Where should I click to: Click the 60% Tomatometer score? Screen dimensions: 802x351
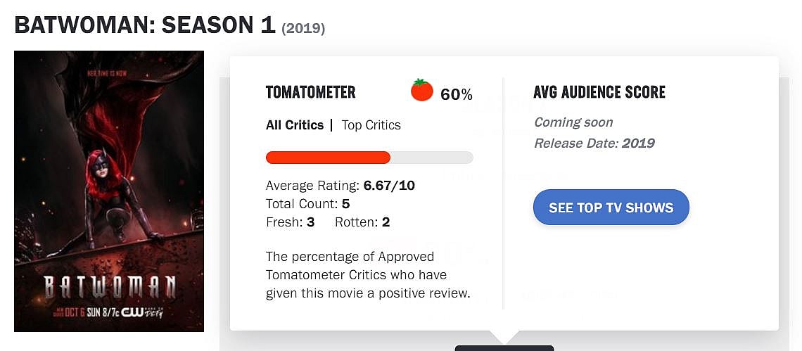point(457,94)
